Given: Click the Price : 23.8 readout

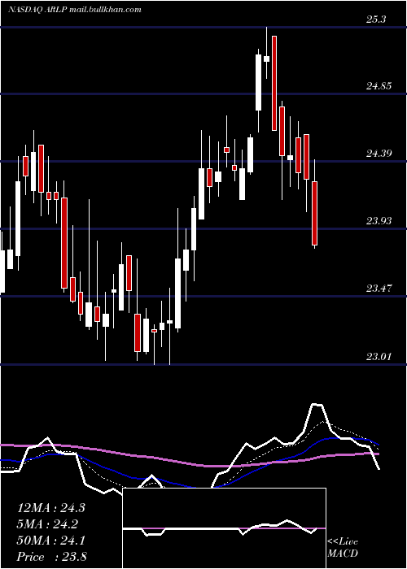Looking at the screenshot, I should tap(51, 557).
